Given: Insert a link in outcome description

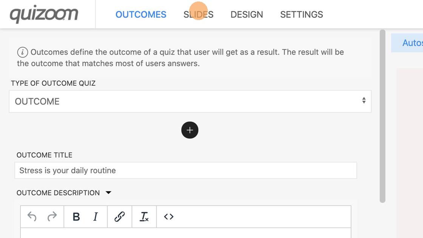Looking at the screenshot, I should click(119, 216).
